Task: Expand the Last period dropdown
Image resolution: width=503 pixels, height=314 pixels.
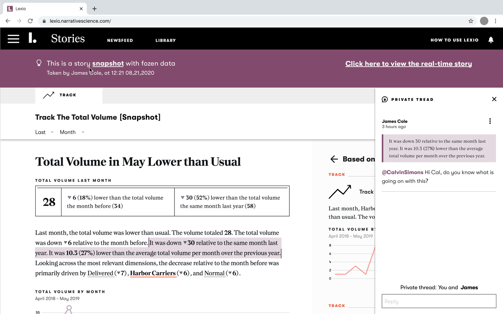Action: [44, 132]
